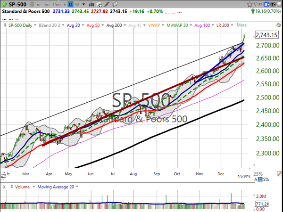Click the pencil edit icon beside 23%

tap(279, 174)
